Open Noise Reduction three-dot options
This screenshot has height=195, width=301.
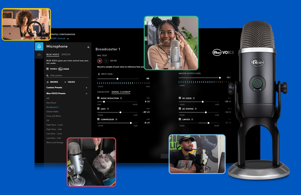148,98
